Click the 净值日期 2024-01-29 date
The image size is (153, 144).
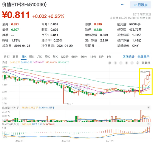point(65,46)
